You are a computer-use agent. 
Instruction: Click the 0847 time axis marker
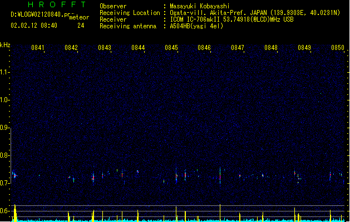coord(238,48)
